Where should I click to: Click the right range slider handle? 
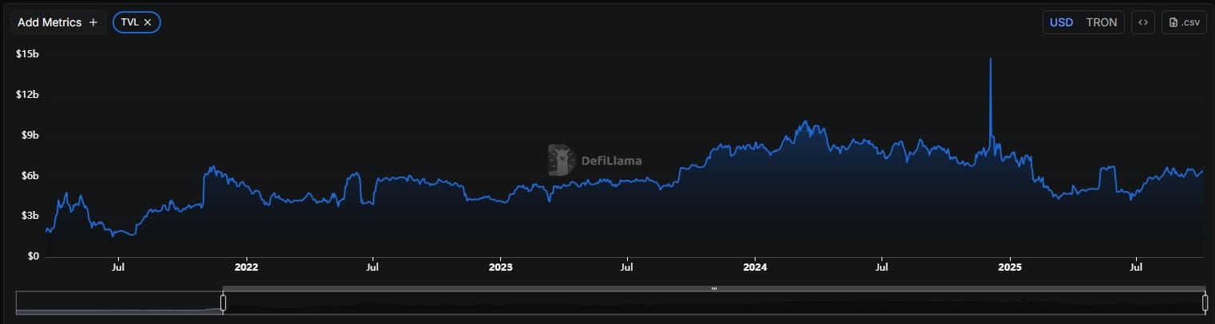click(x=1205, y=303)
